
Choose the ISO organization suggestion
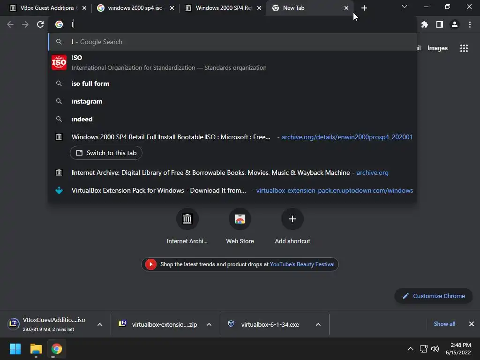click(232, 62)
